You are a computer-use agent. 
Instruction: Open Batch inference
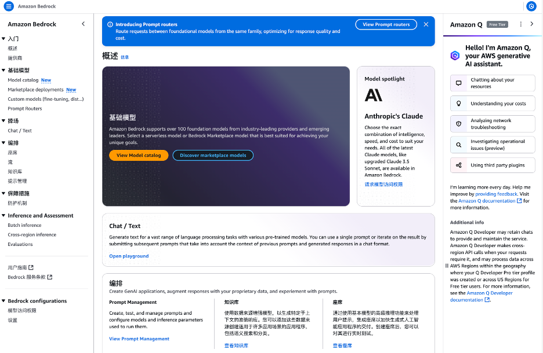click(24, 225)
